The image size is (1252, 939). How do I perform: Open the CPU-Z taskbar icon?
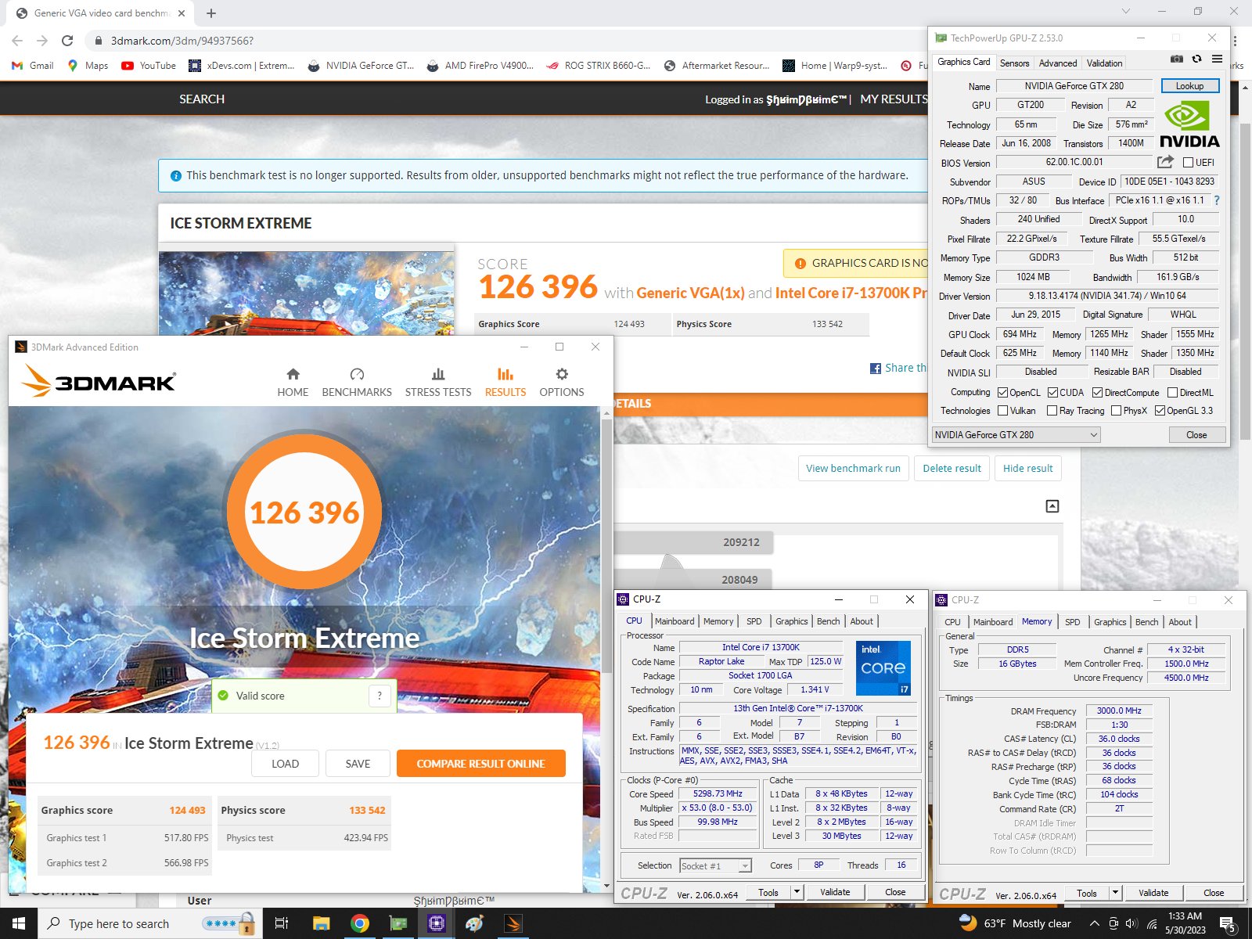click(437, 923)
